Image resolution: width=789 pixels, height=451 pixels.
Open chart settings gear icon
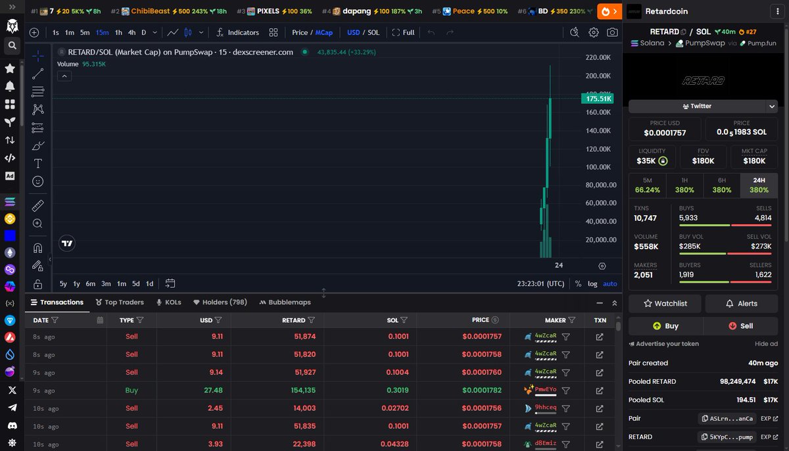[594, 32]
